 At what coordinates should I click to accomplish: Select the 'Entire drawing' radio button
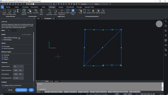2,40
